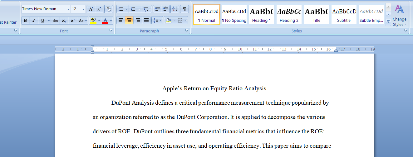This screenshot has width=413, height=157.
Task: Apply the Heading 1 style
Action: coord(262,14)
